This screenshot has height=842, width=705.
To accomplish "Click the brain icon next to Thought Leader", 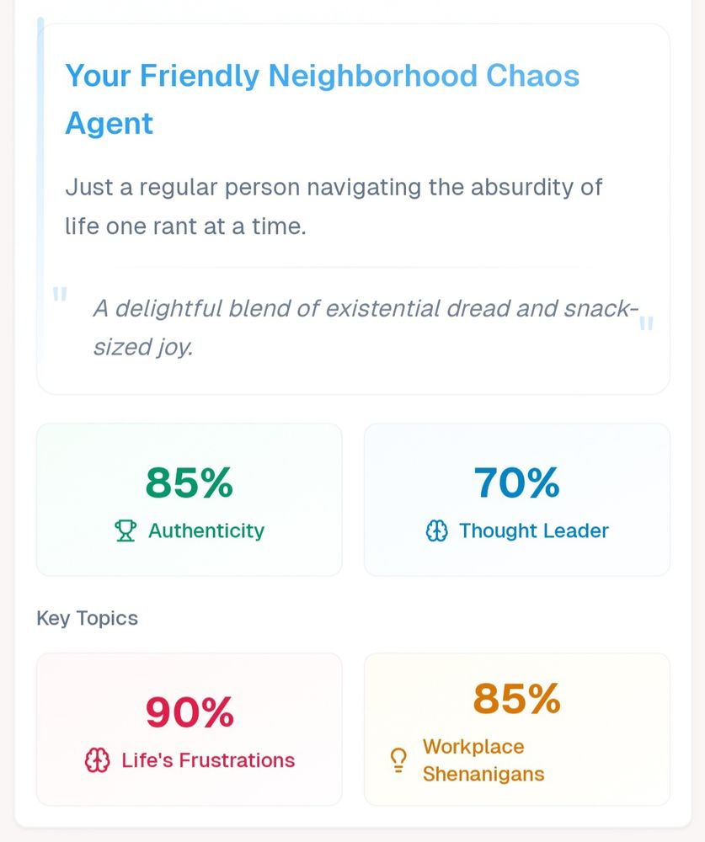I will coord(436,530).
